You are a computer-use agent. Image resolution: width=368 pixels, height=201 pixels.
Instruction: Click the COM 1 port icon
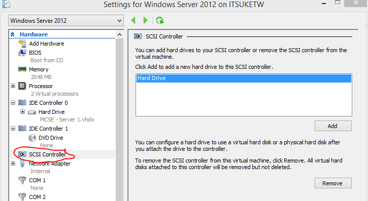(22, 180)
